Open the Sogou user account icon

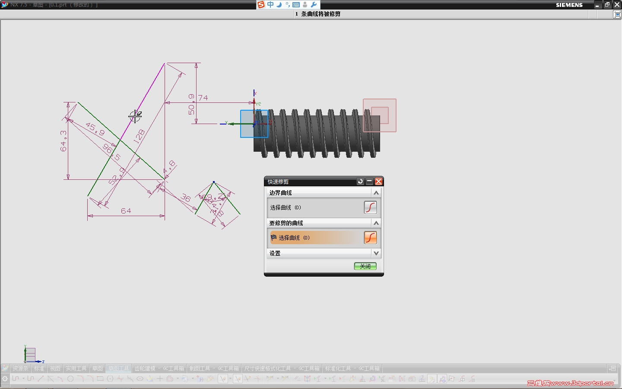[305, 5]
